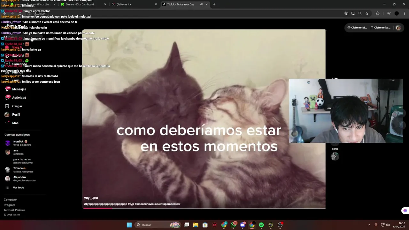This screenshot has width=409, height=230.
Task: Expand Terms & Policies footer section
Action: tap(14, 210)
